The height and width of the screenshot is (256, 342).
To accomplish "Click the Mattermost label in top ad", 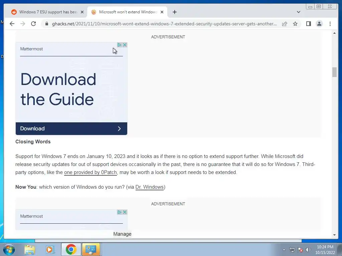I will (31, 49).
